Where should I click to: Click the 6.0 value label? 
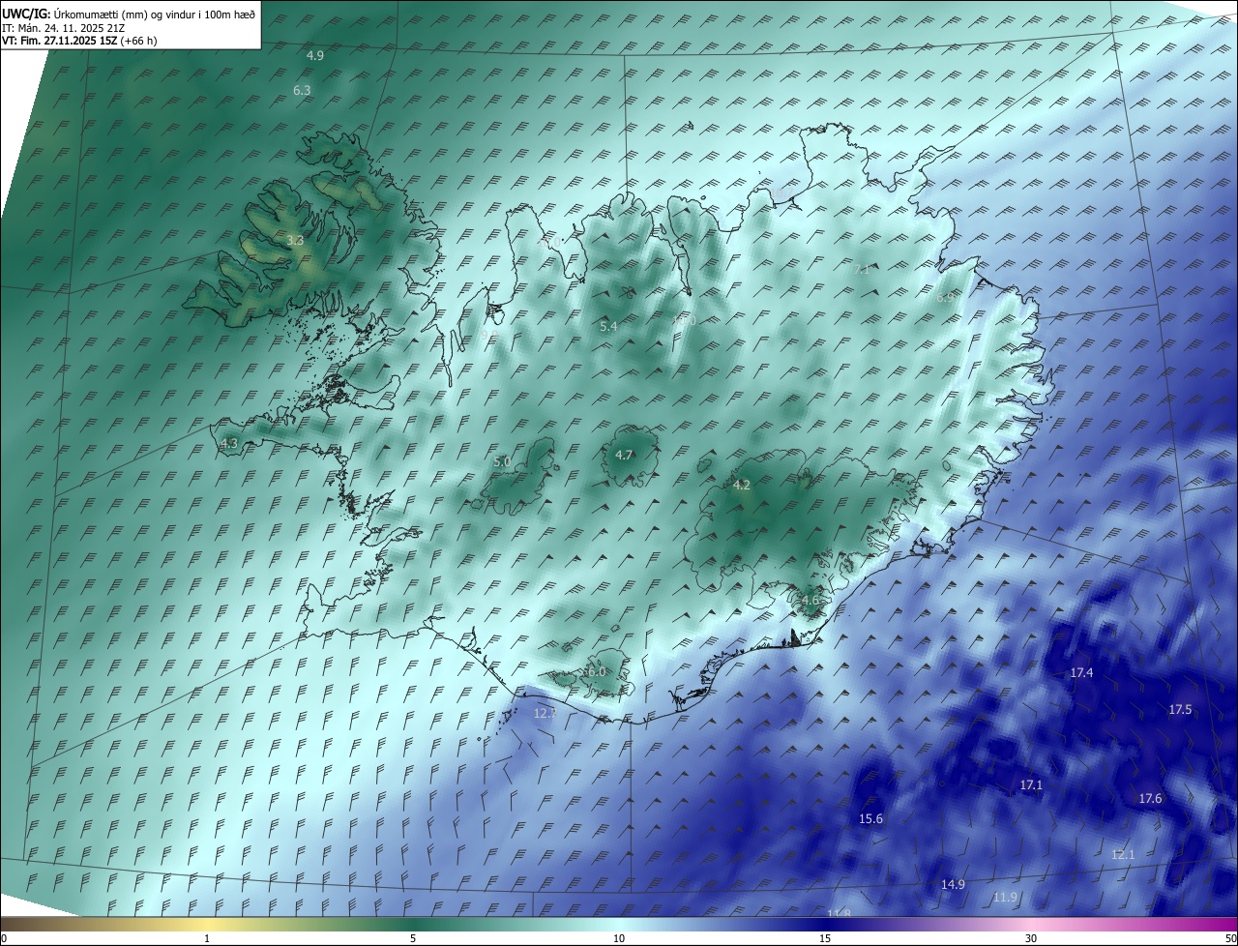597,672
